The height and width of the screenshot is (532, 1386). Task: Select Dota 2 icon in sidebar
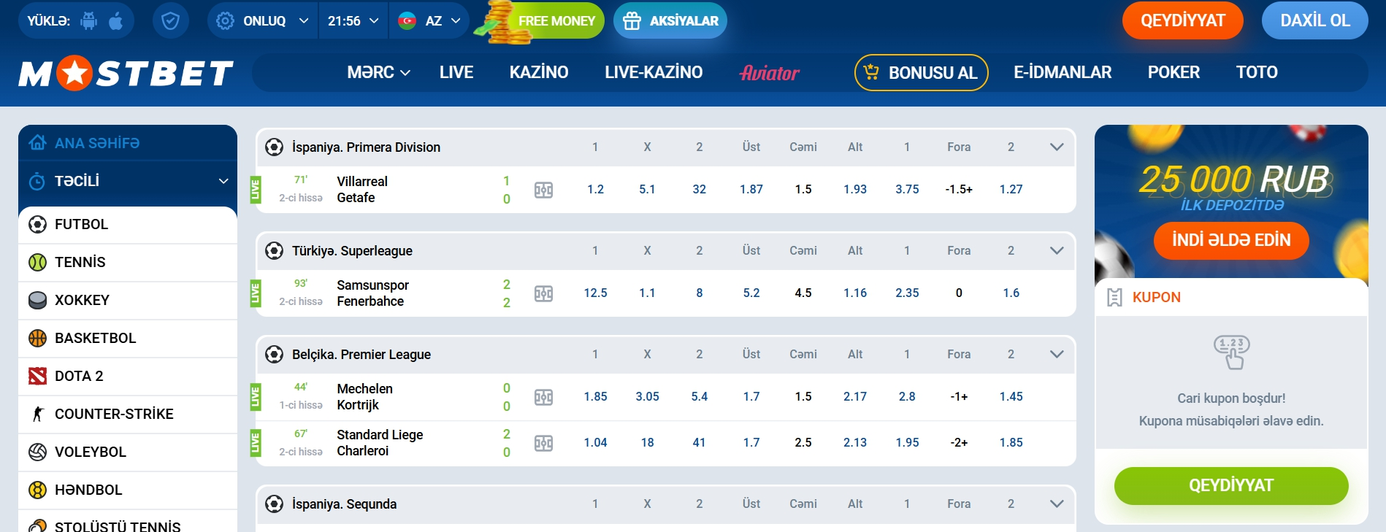point(37,376)
